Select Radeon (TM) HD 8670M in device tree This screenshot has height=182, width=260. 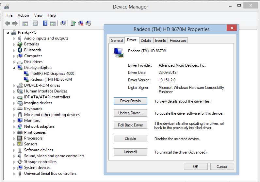(x=51, y=79)
